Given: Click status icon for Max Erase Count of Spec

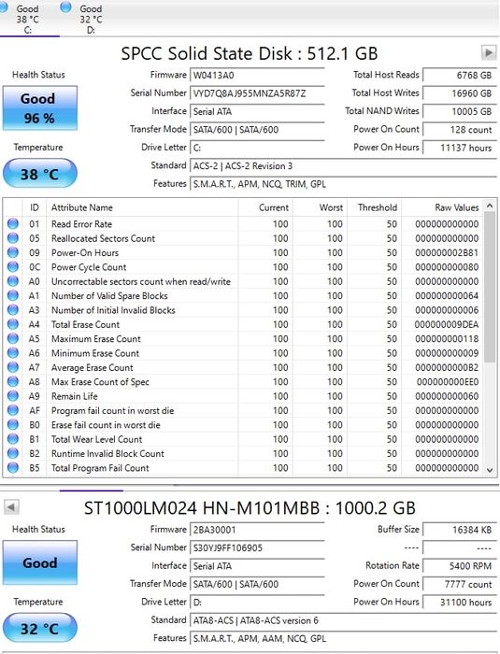Looking at the screenshot, I should click(13, 381).
